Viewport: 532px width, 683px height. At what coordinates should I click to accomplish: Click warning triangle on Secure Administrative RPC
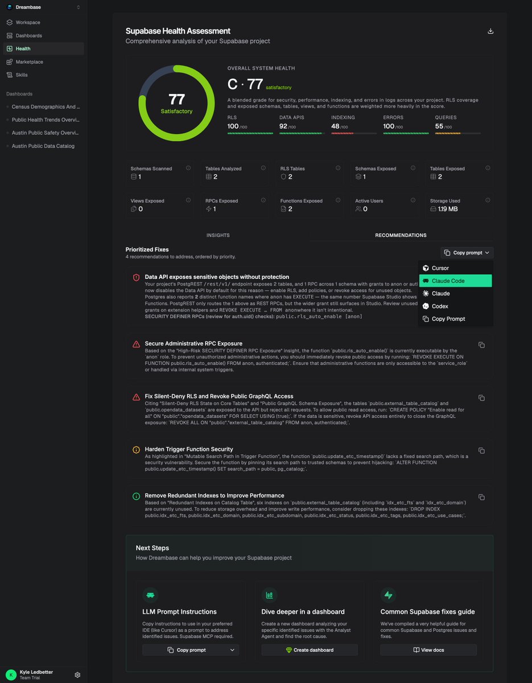136,344
